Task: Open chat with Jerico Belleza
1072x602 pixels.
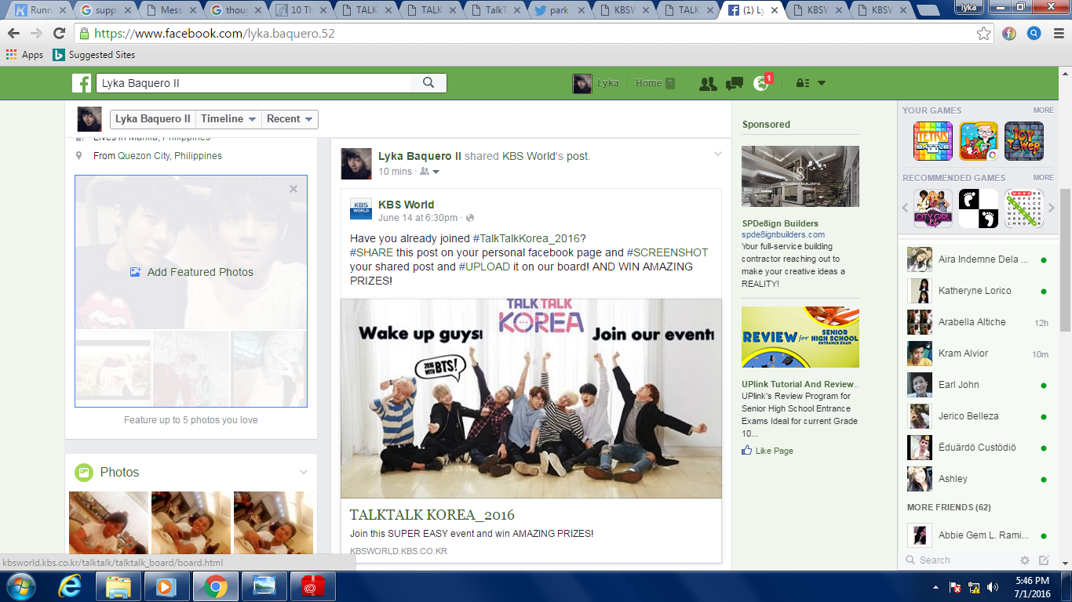Action: [977, 416]
